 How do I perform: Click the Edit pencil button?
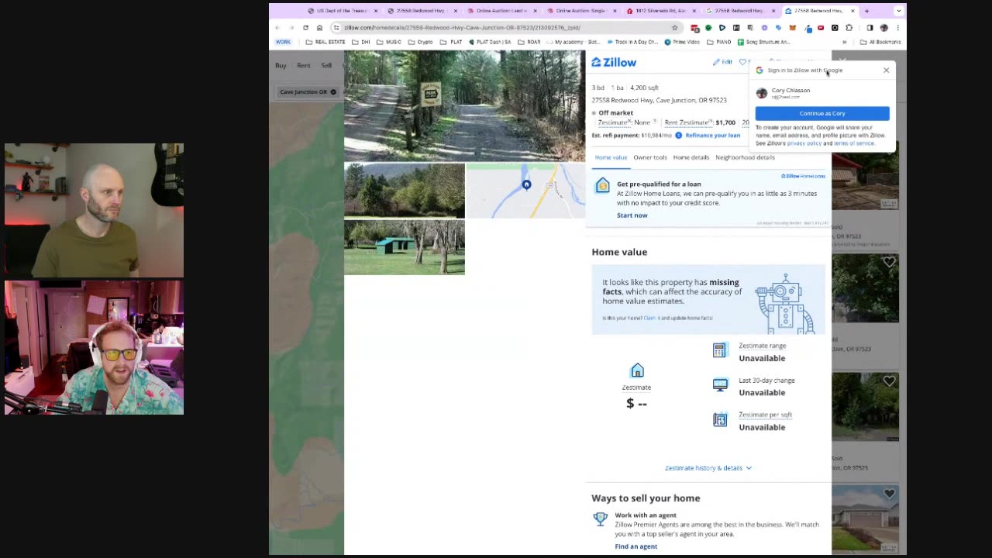pos(723,62)
